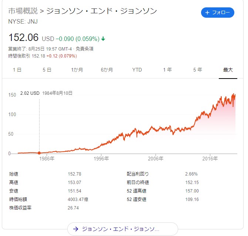Switch to the 6か月 chart range
This screenshot has width=248, height=236.
107,70
